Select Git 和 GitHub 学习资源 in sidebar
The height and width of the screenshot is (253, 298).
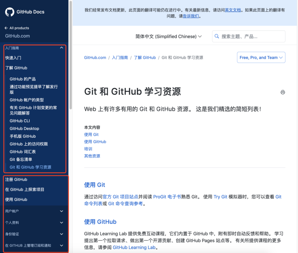pos(30,167)
